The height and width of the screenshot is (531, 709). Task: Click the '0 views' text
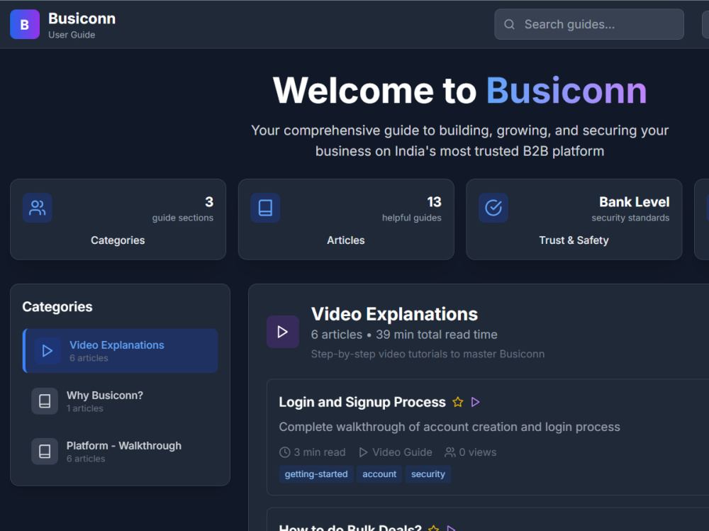(478, 452)
